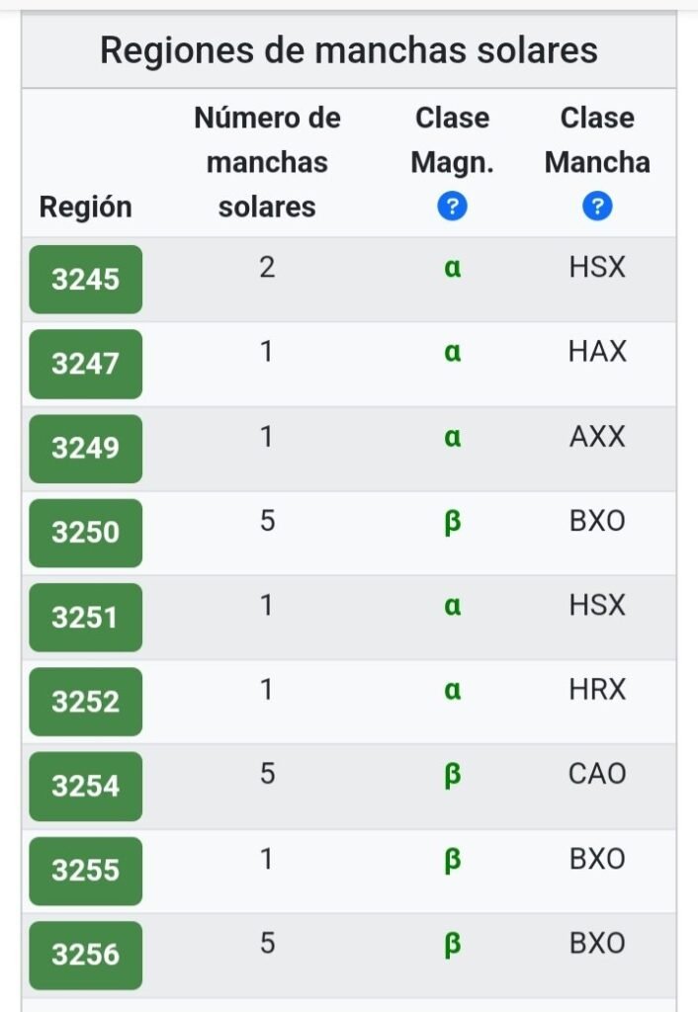Click the alpha symbol for region 3245
The image size is (698, 1012).
452,268
